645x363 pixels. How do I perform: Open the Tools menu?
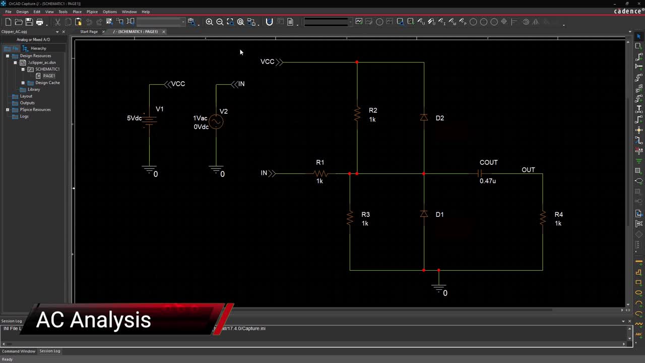pyautogui.click(x=63, y=12)
